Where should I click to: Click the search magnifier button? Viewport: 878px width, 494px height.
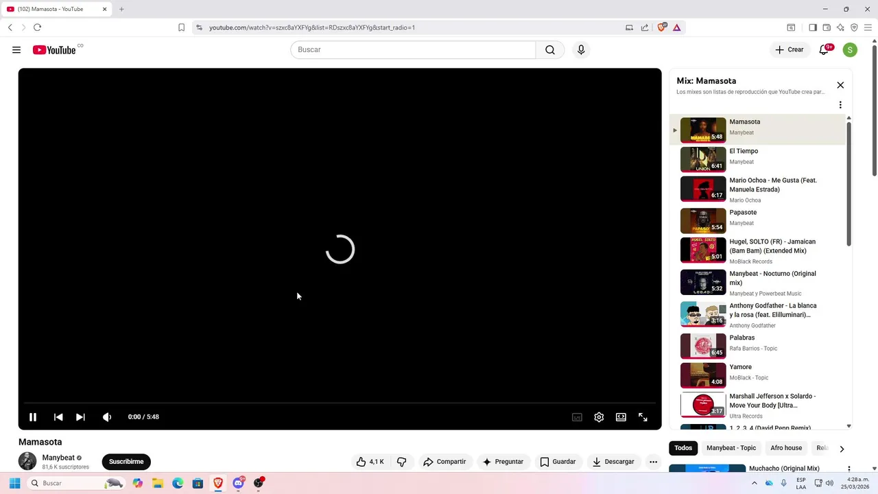coord(550,50)
